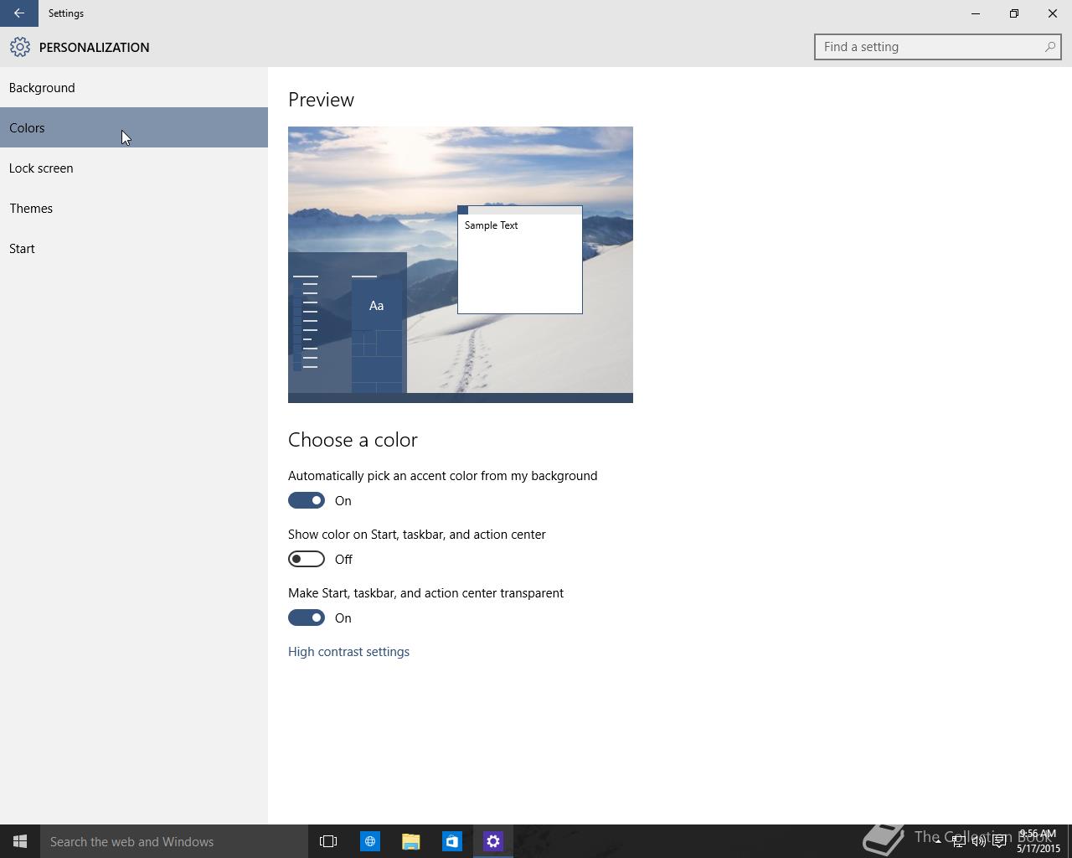Click the Sample Text preview window
The image size is (1072, 858).
coord(520,260)
